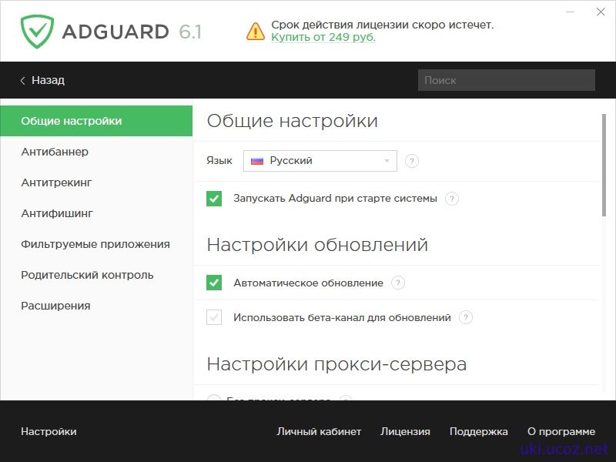Image resolution: width=616 pixels, height=462 pixels.
Task: Open the Родительский контроль section
Action: (96, 275)
